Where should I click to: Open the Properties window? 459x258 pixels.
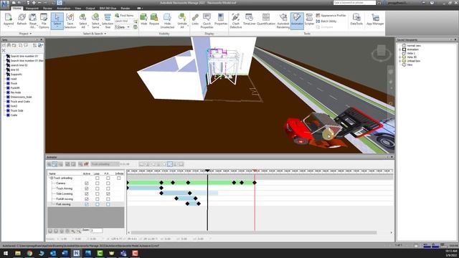coord(221,19)
